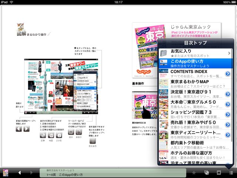Click the 目次表示 contents illustration icon

tap(93, 141)
